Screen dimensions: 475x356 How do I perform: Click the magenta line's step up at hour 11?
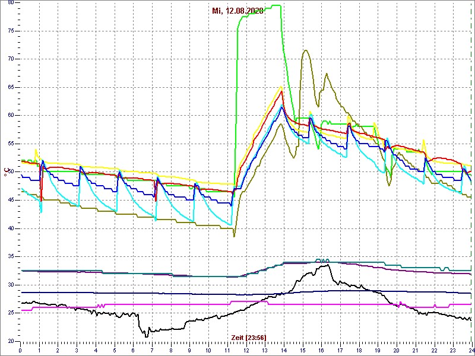coord(229,303)
